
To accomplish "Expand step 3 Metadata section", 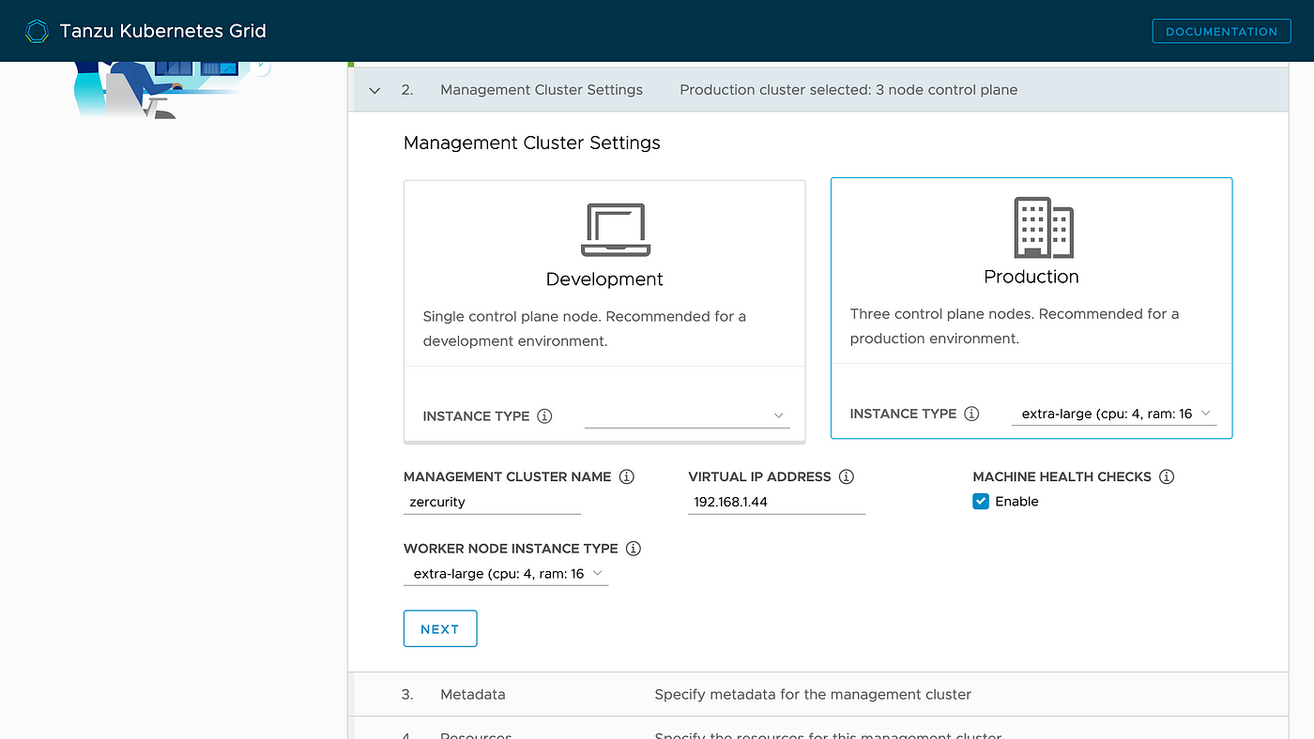I will pyautogui.click(x=818, y=695).
